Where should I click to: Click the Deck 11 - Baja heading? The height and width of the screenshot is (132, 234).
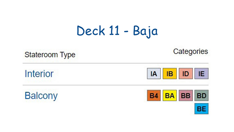pos(117,31)
